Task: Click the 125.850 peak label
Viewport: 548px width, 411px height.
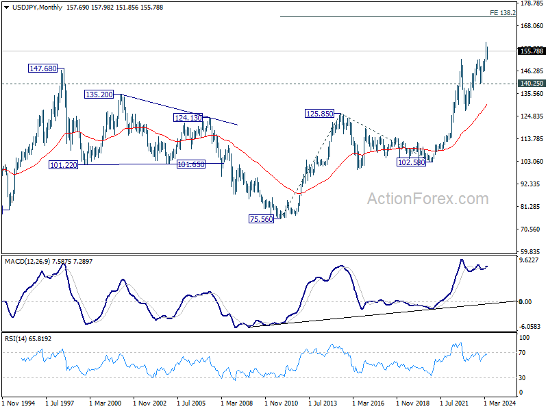Action: [x=319, y=113]
